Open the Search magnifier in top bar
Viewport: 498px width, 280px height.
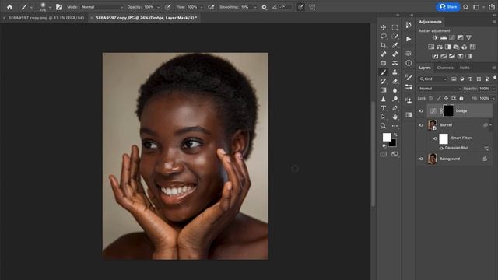tap(465, 7)
